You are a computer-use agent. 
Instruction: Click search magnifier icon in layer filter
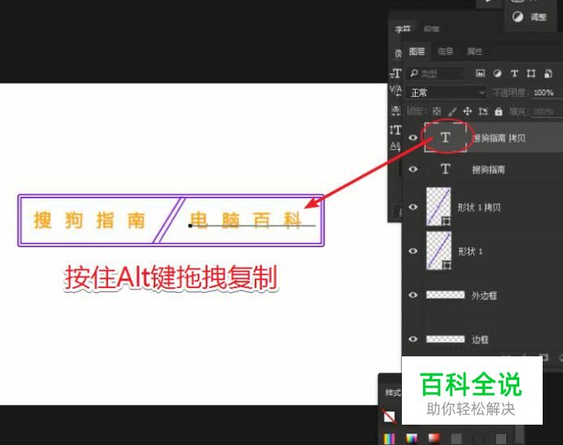click(414, 73)
